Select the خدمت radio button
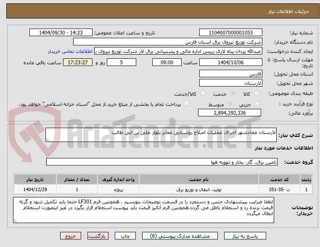Screen dimensions: 320x247 pos(233,93)
